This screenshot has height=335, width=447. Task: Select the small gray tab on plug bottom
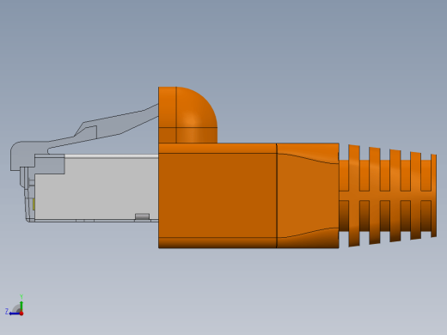[142, 216]
